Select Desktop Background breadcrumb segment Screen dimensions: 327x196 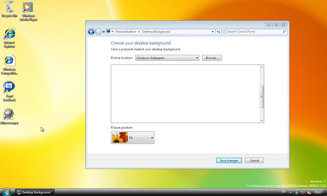[156, 32]
